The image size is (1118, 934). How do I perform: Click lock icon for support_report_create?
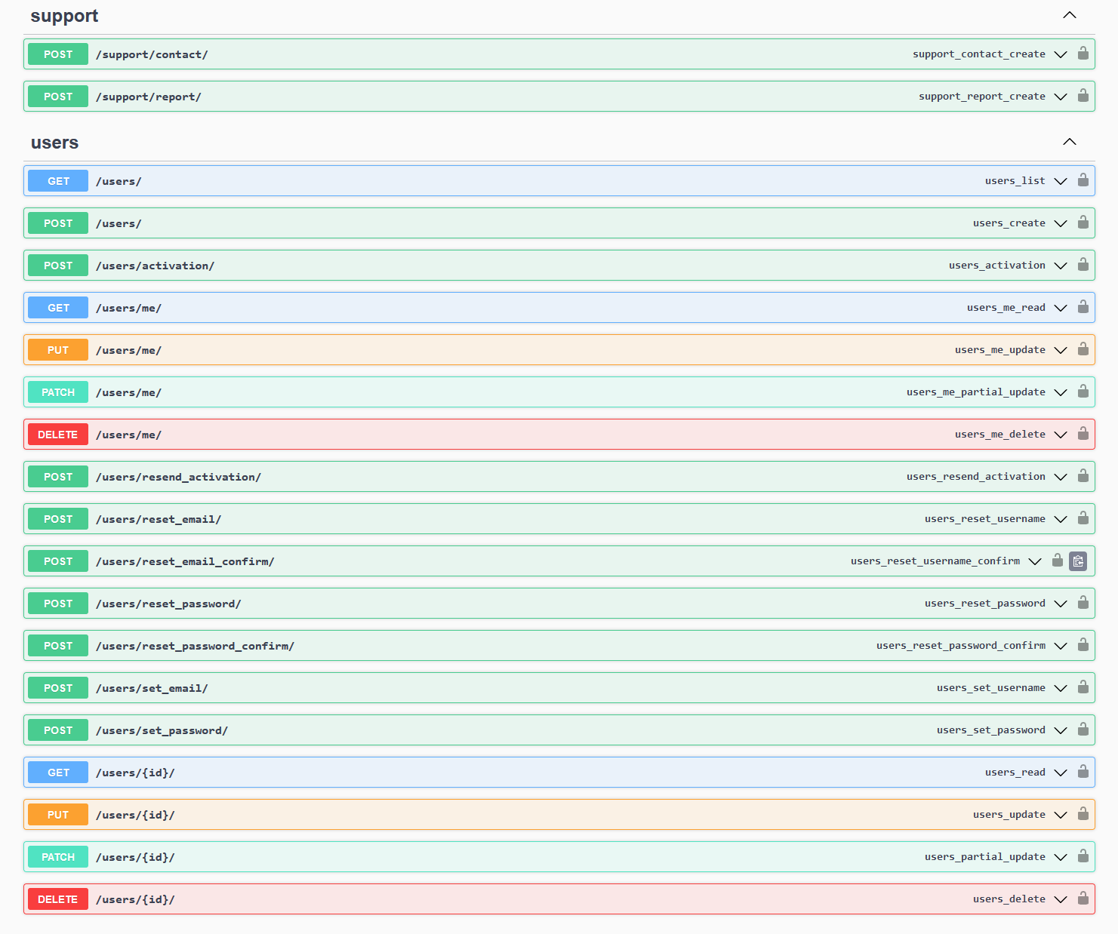[1083, 96]
